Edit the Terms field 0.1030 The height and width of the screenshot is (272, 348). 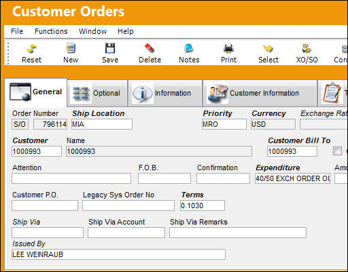203,206
